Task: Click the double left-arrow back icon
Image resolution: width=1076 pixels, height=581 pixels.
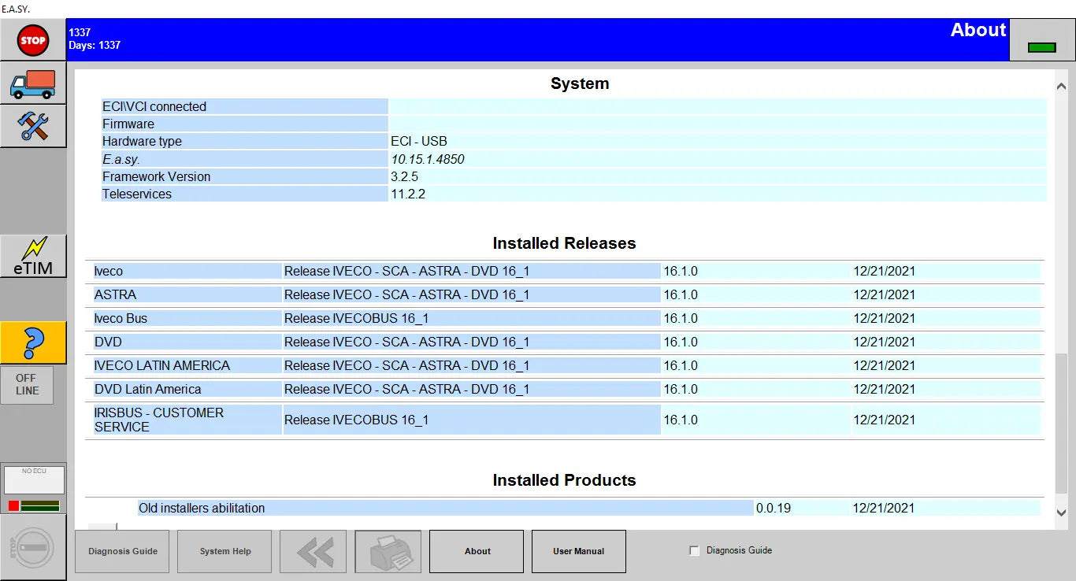Action: pos(314,551)
